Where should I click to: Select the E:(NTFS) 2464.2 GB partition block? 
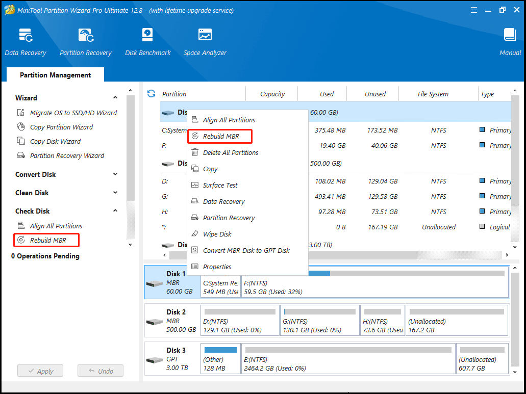tap(348, 358)
